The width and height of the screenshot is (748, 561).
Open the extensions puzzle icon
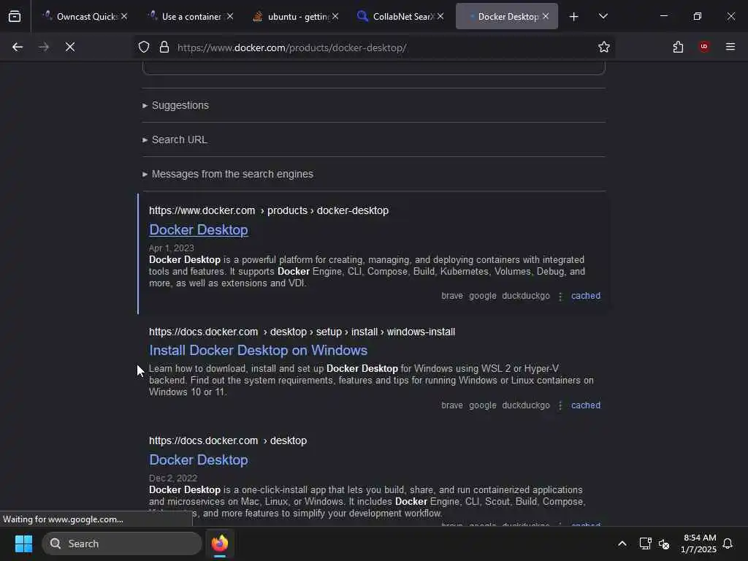click(678, 47)
